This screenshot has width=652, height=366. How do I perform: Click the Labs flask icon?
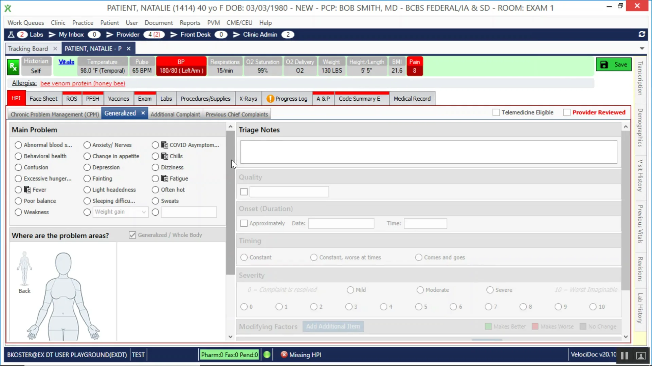pos(11,34)
